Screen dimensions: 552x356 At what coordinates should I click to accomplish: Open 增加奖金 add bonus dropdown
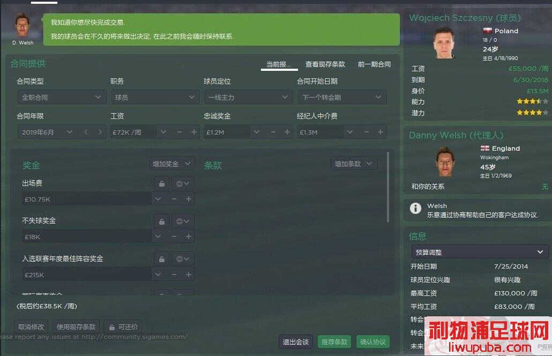(171, 164)
